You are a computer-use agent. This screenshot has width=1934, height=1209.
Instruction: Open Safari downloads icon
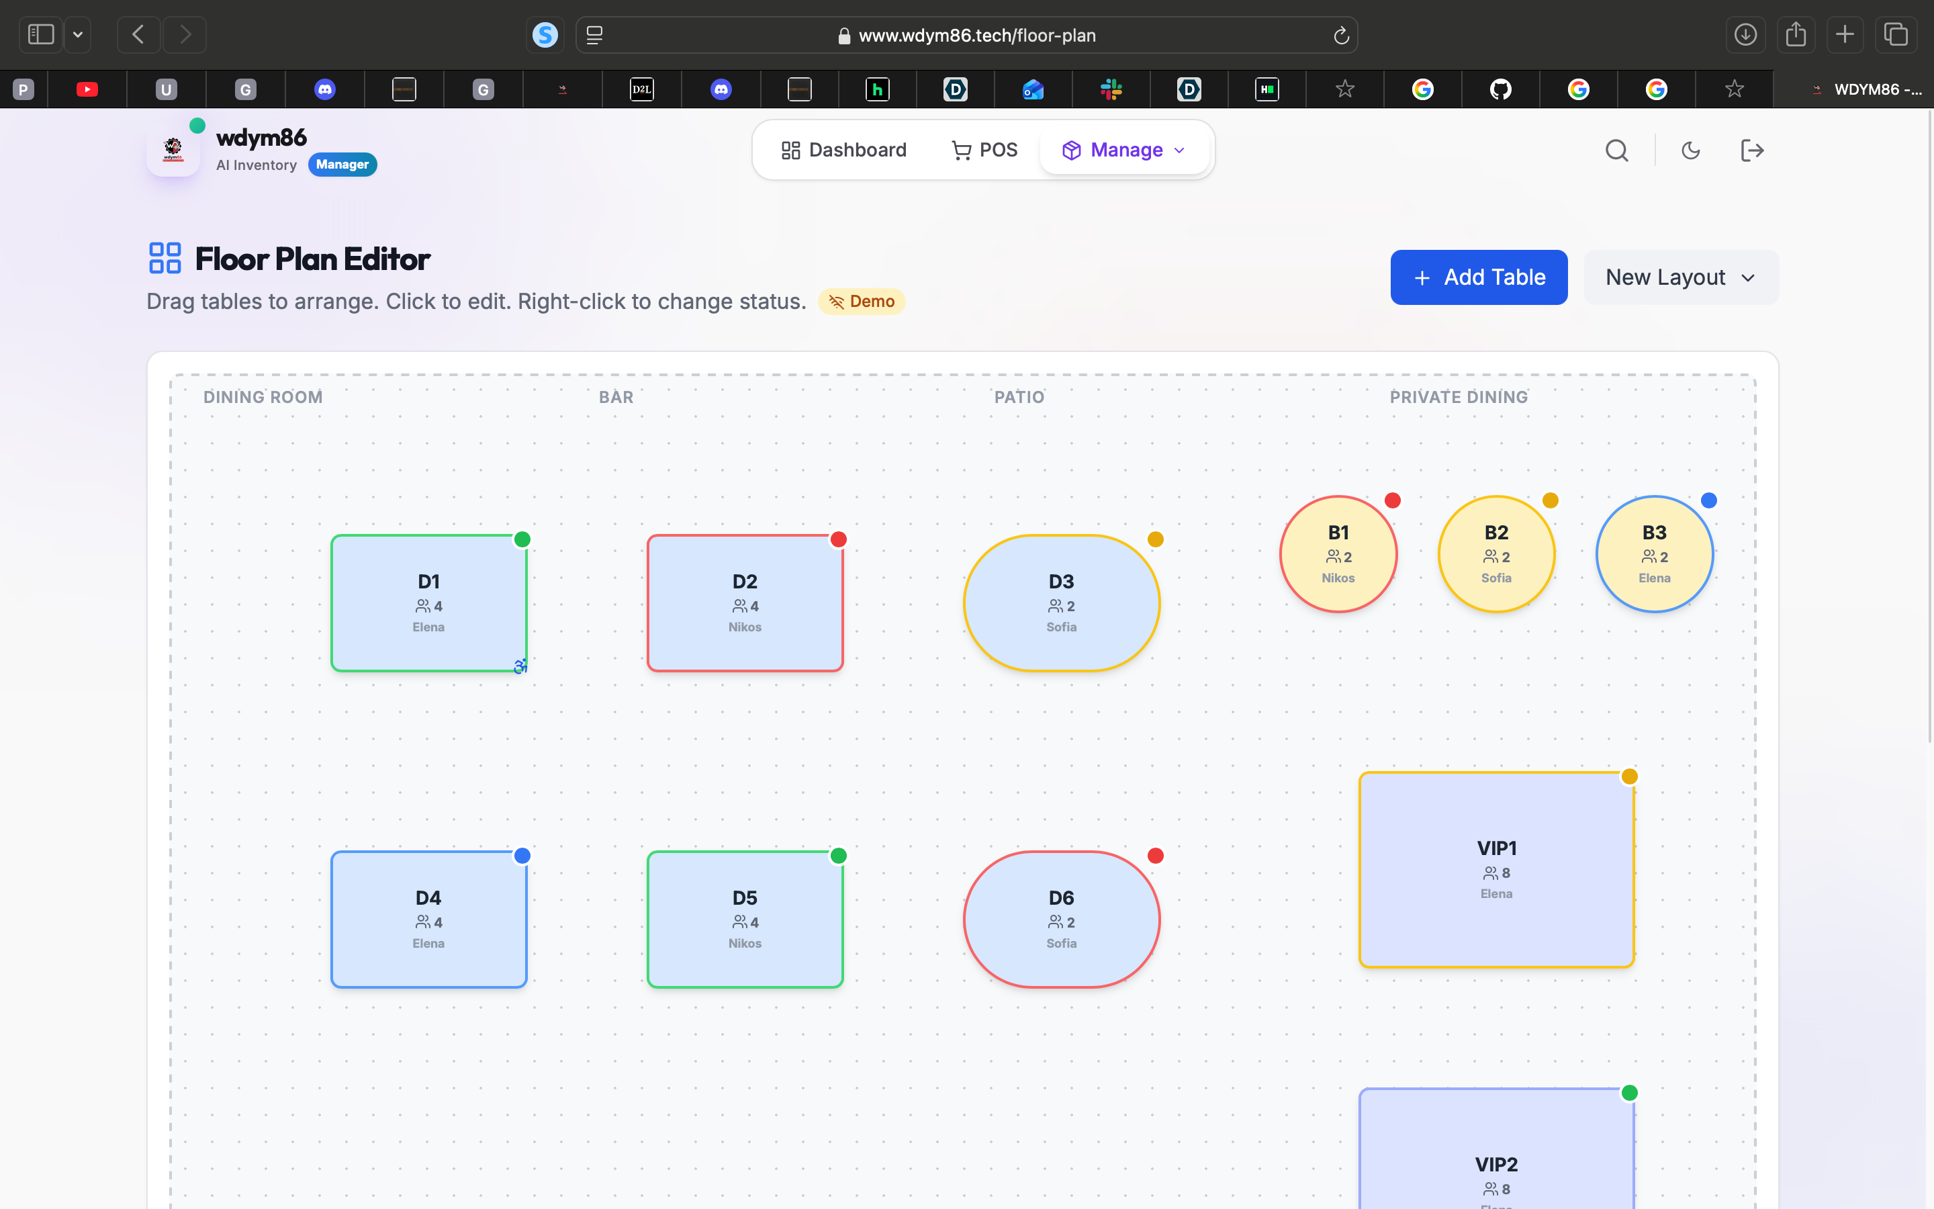click(x=1745, y=34)
